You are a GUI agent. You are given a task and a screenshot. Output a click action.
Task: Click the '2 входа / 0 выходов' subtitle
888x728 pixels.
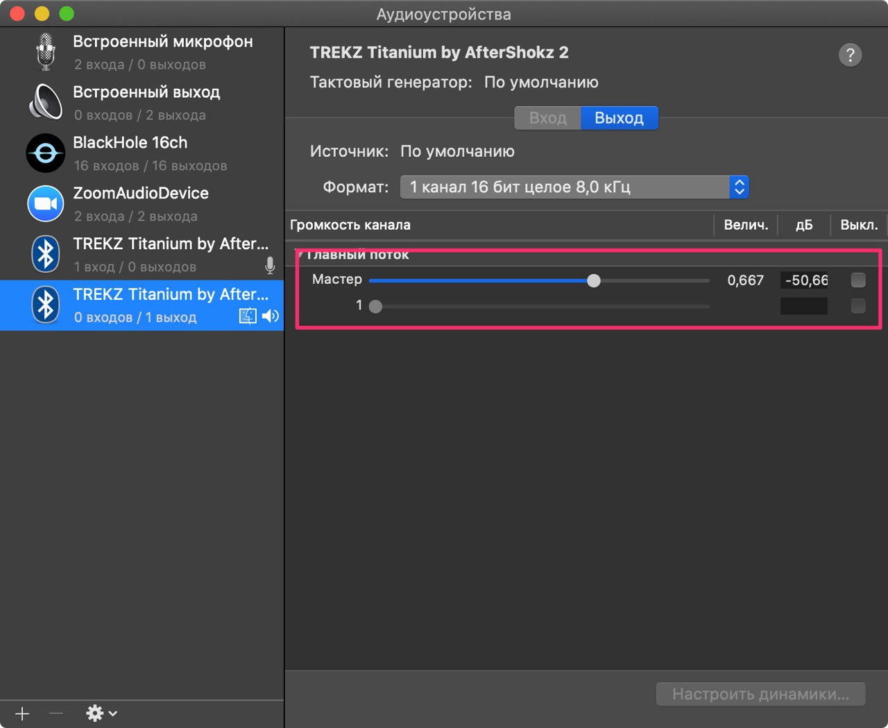[x=139, y=65]
